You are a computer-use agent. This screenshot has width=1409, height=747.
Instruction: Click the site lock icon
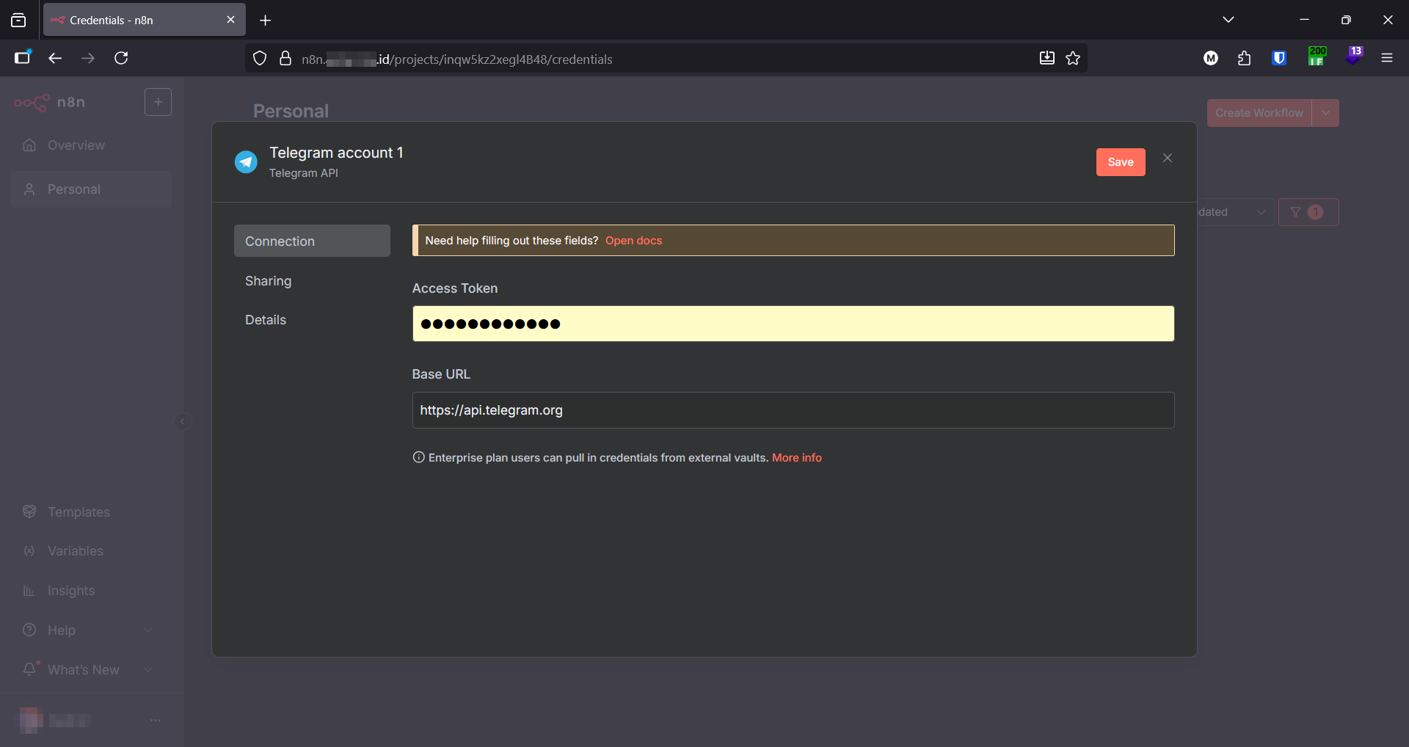pyautogui.click(x=285, y=59)
